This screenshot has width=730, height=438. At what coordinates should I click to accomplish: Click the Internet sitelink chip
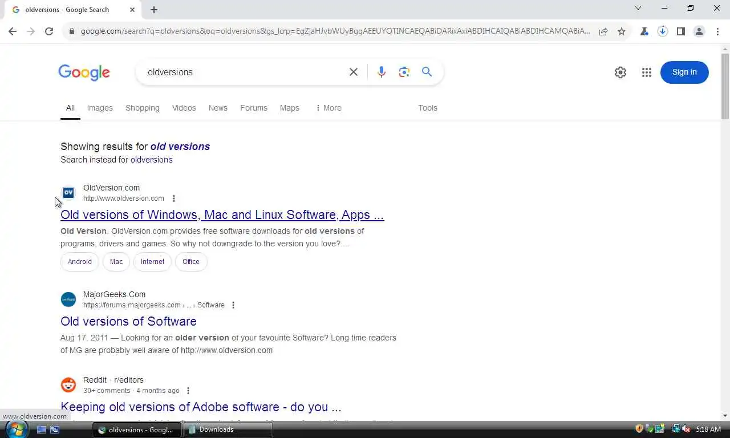153,262
